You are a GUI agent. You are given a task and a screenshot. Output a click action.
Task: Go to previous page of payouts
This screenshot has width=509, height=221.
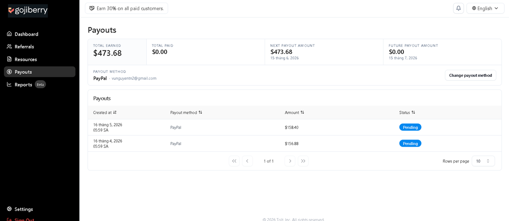[x=247, y=161]
